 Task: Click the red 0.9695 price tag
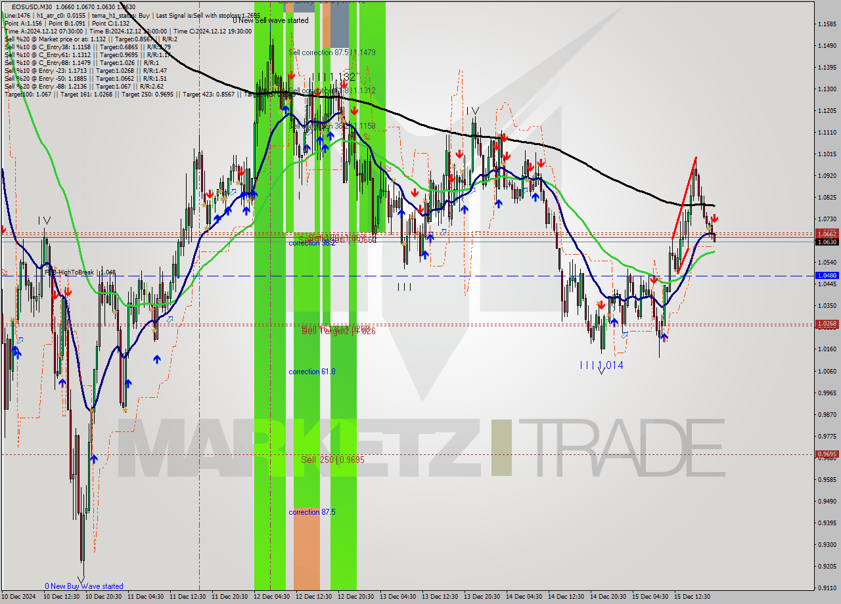pos(827,454)
